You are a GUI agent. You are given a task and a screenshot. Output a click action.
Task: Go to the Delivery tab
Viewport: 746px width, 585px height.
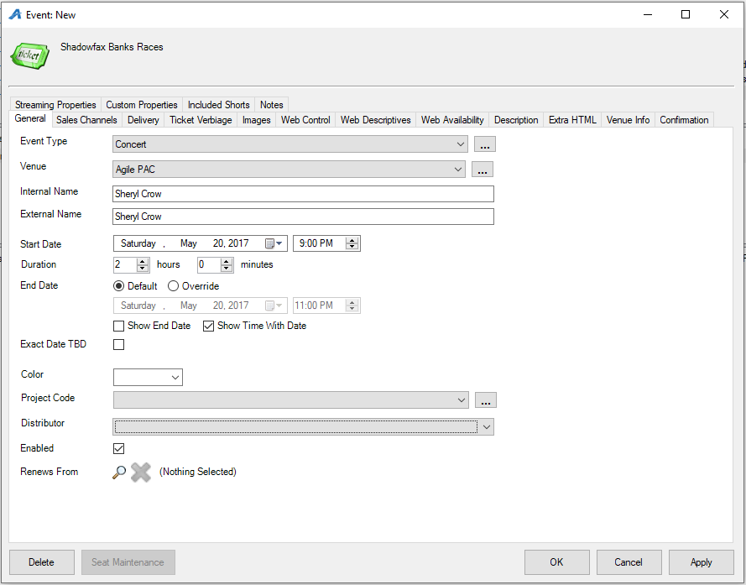(x=143, y=120)
